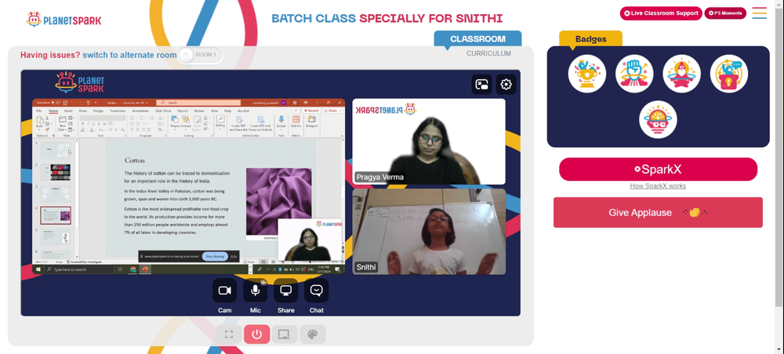Click the Stop sharing button
The height and width of the screenshot is (354, 784).
(x=215, y=256)
